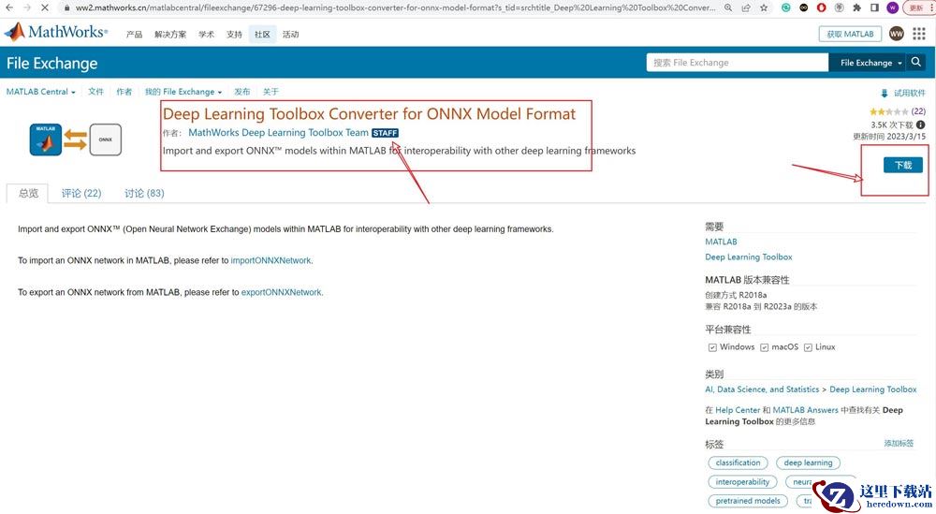Click the 添加标签 add tag link
The image size is (936, 514).
pyautogui.click(x=899, y=443)
